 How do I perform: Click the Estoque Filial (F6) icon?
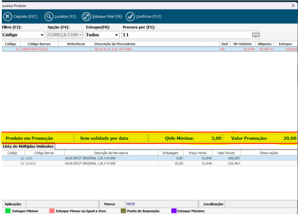point(86,17)
